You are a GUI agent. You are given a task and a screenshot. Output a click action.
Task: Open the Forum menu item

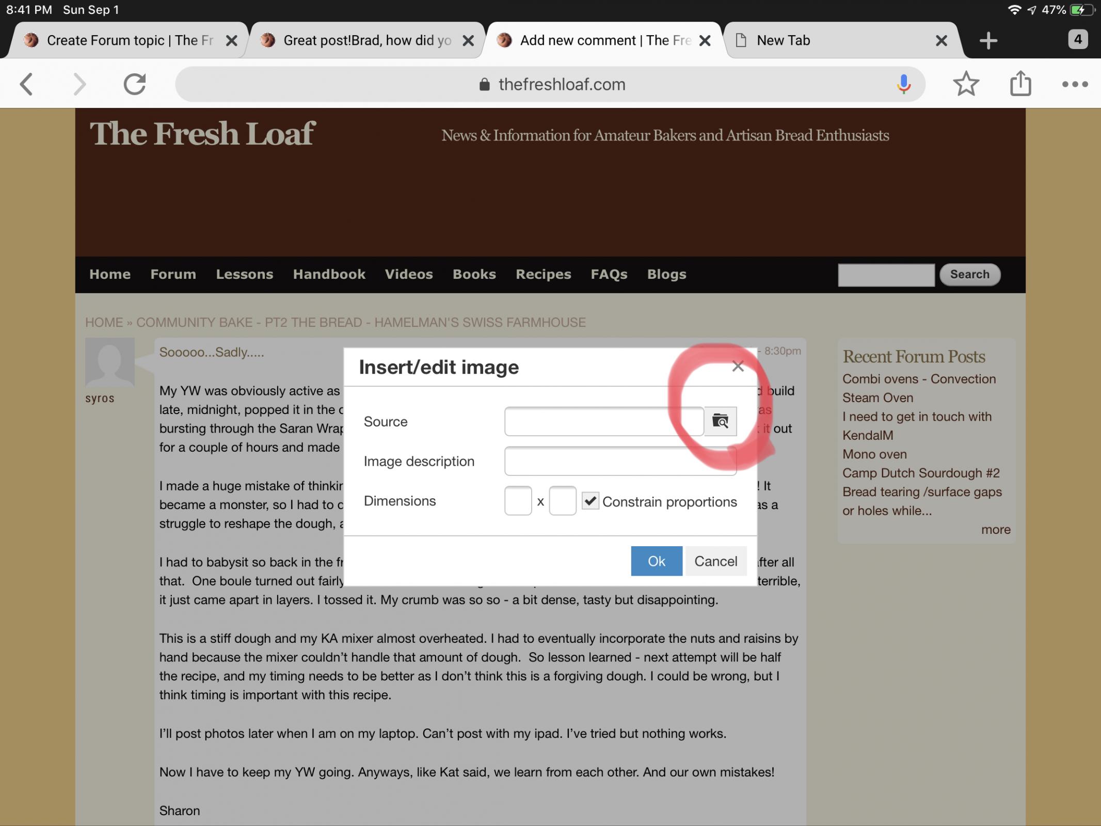[x=173, y=274]
